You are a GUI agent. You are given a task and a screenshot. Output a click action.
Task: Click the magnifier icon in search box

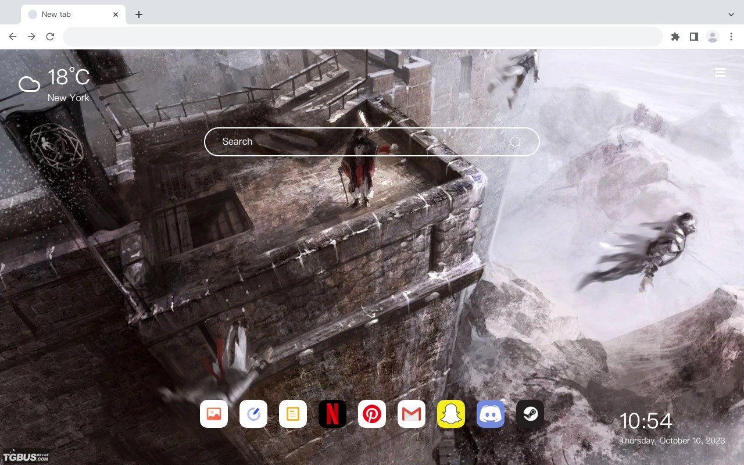coord(515,142)
